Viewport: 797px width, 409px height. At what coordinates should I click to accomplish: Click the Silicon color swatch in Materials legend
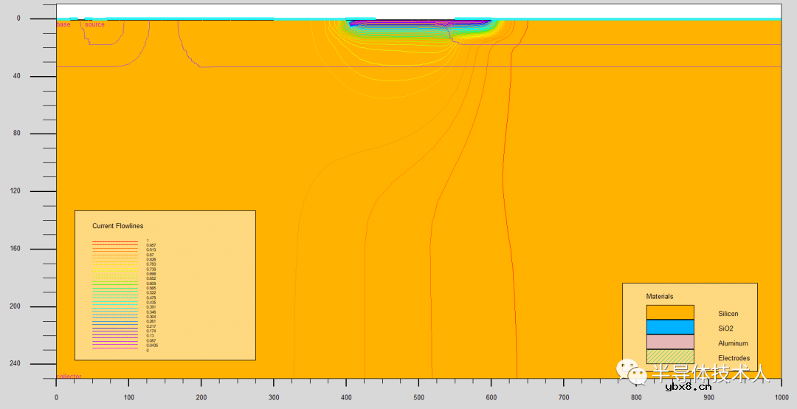670,313
